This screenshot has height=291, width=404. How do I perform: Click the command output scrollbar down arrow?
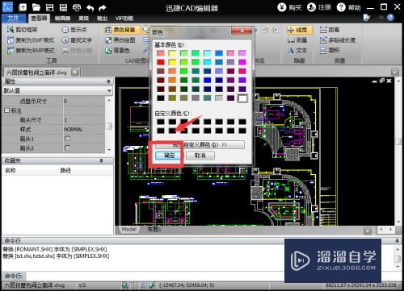[398, 267]
